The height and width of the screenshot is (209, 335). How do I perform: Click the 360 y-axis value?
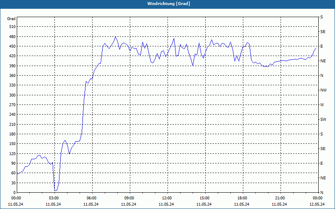[13, 76]
